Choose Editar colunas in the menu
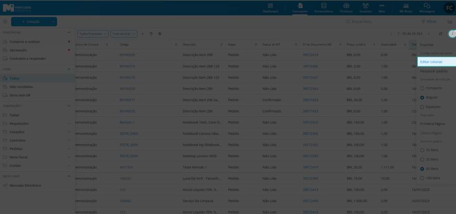Screen dimensions: 456x214 pyautogui.click(x=436, y=62)
